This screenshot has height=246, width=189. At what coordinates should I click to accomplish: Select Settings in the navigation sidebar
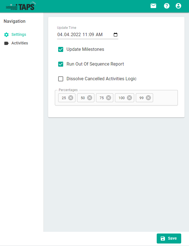click(19, 34)
